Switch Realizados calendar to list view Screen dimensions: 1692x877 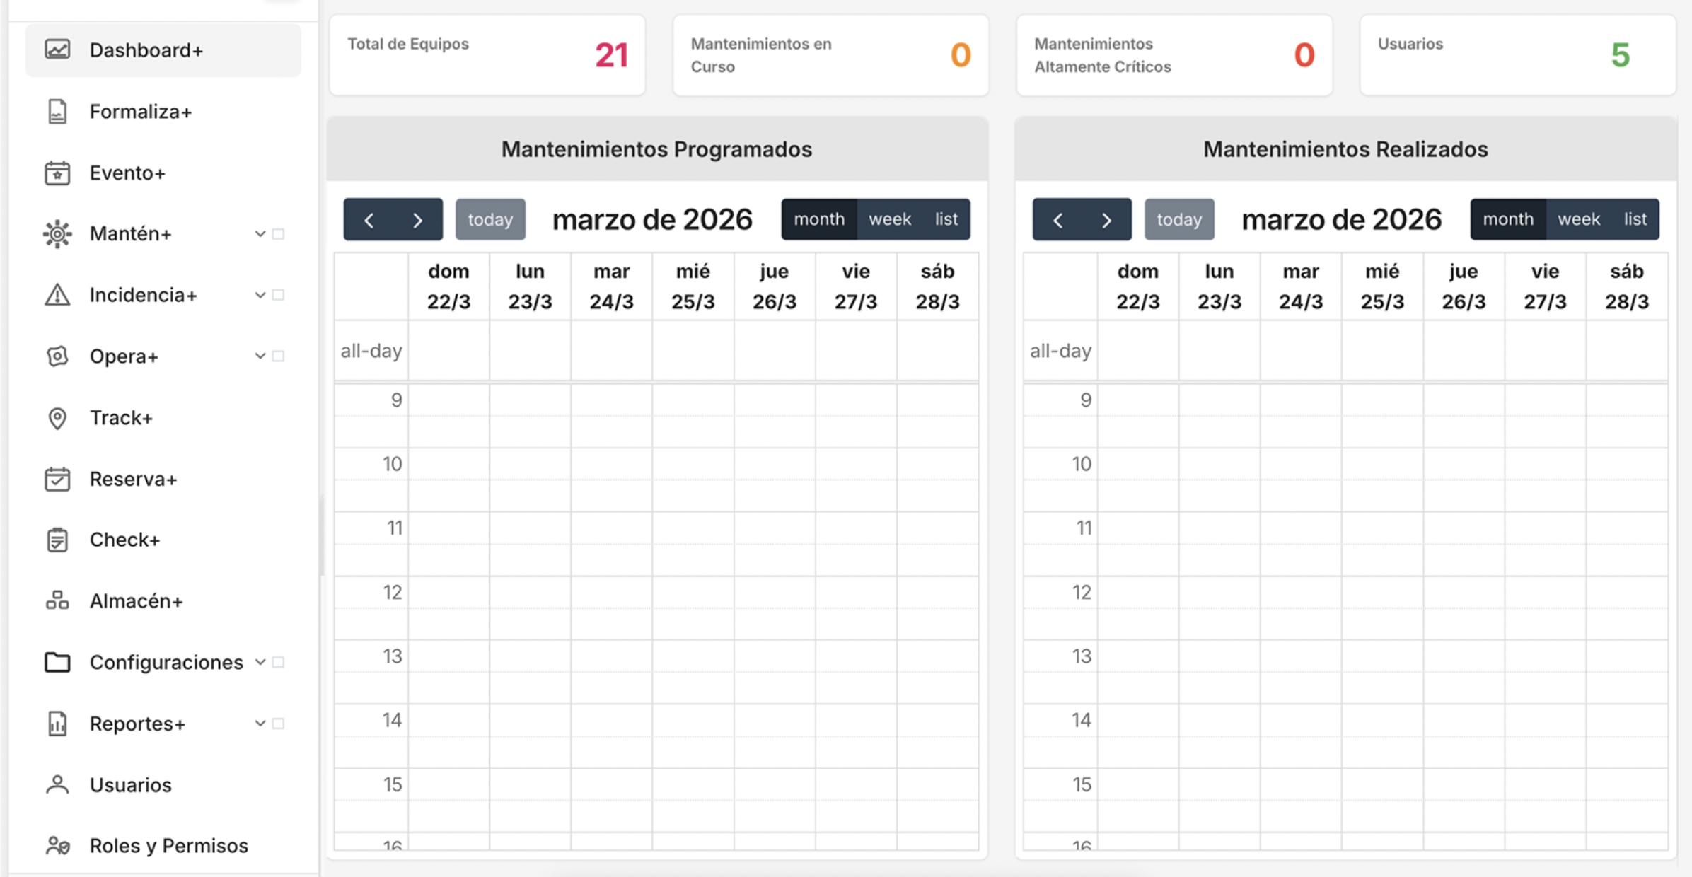(1635, 219)
